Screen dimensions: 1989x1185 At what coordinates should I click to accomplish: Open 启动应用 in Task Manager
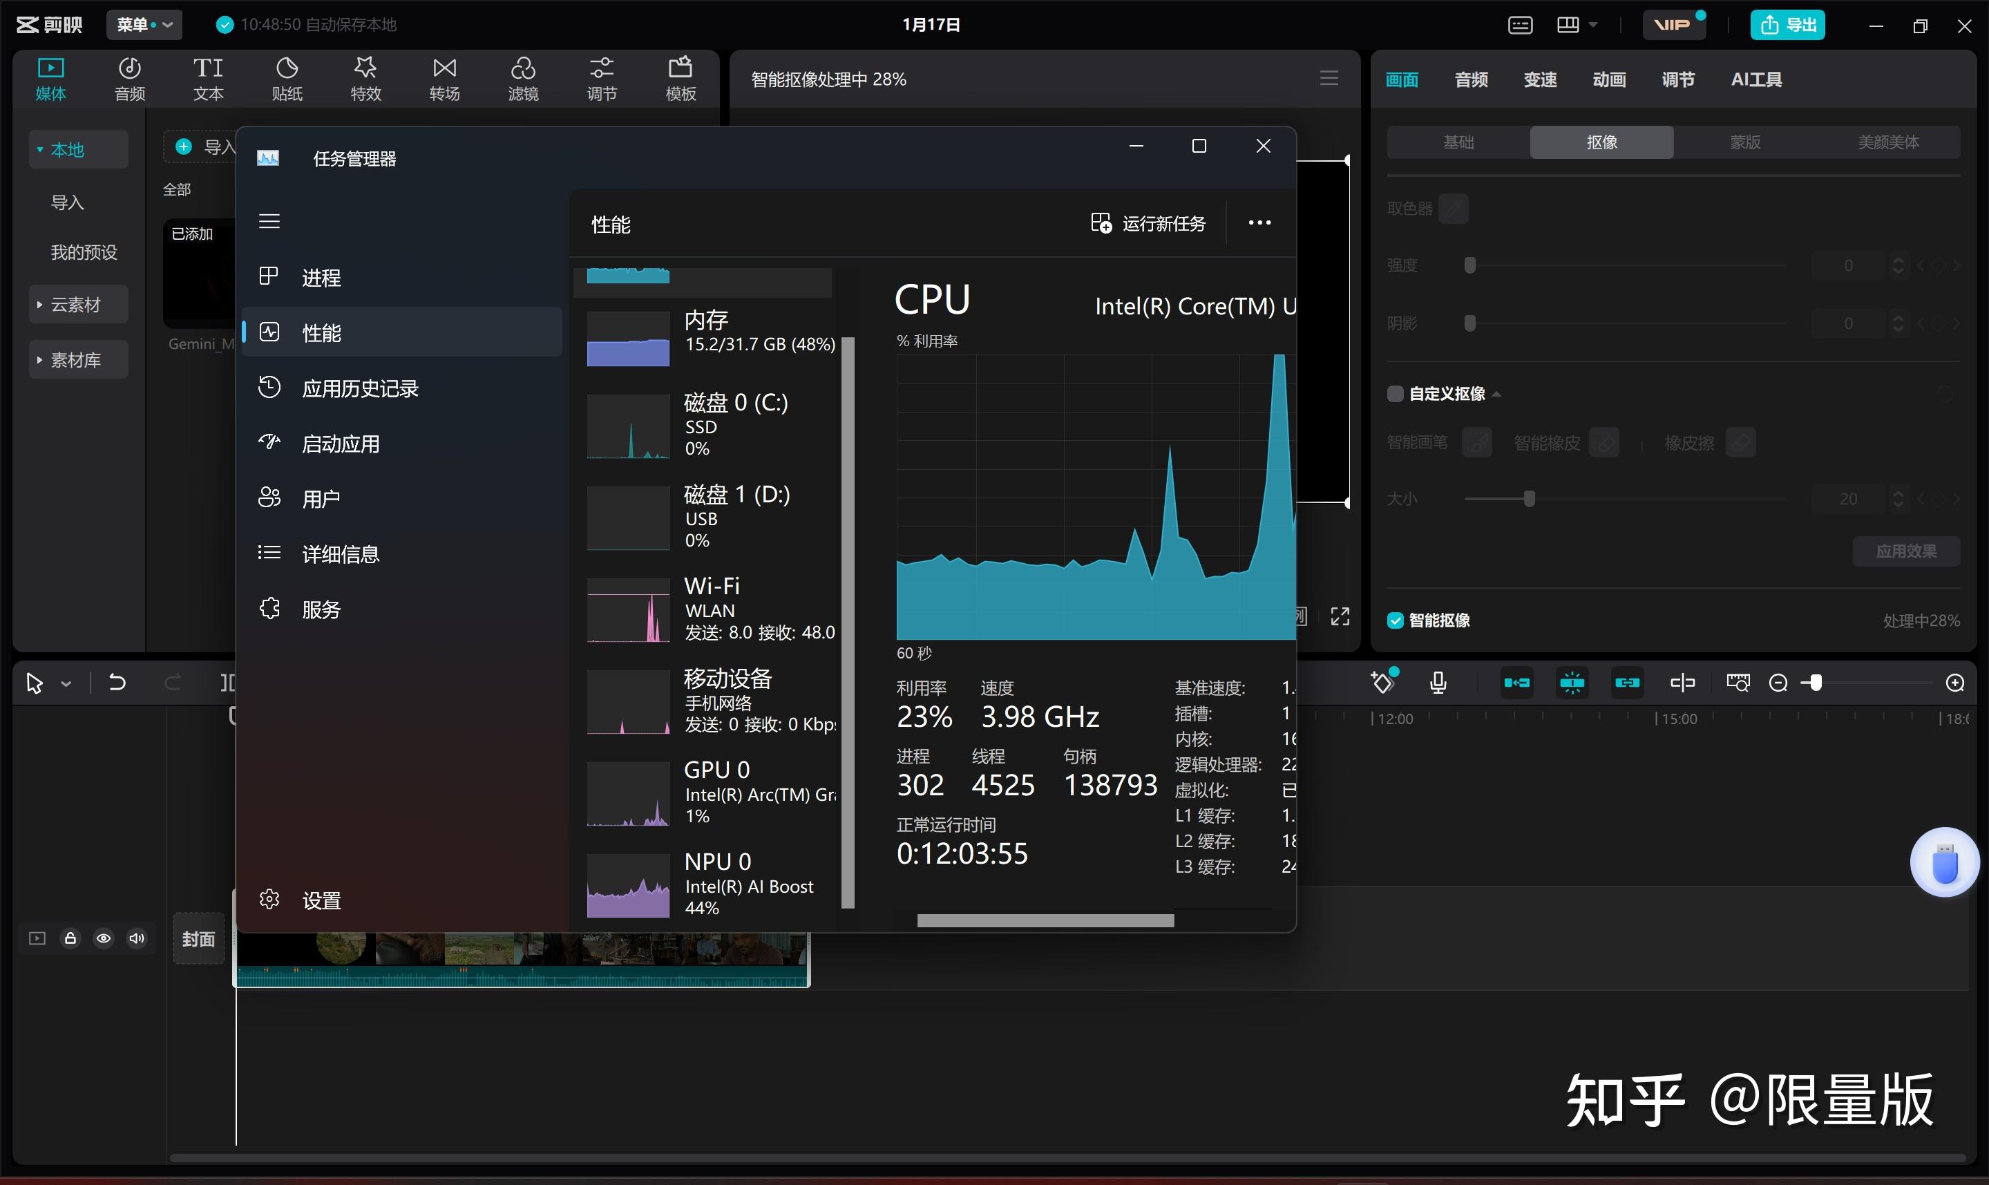tap(403, 443)
